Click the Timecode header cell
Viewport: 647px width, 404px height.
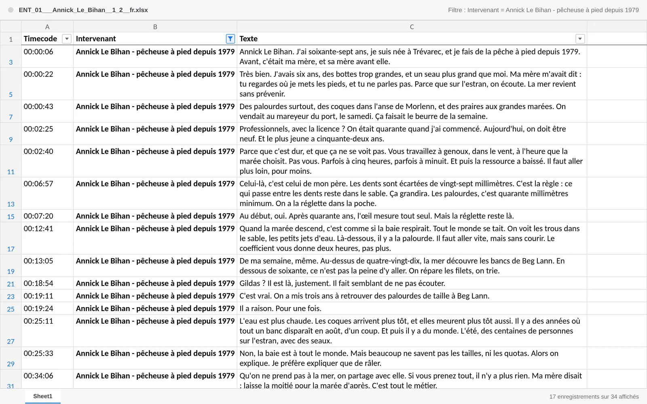coord(47,39)
